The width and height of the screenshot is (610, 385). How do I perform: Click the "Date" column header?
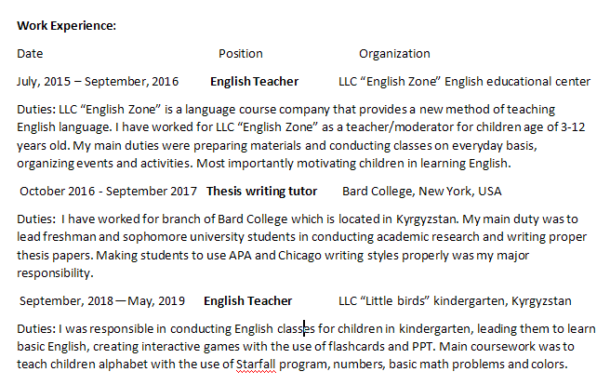tap(30, 54)
